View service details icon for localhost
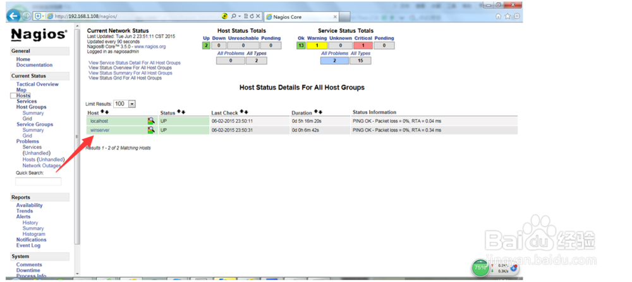Image resolution: width=632 pixels, height=282 pixels. [x=151, y=120]
